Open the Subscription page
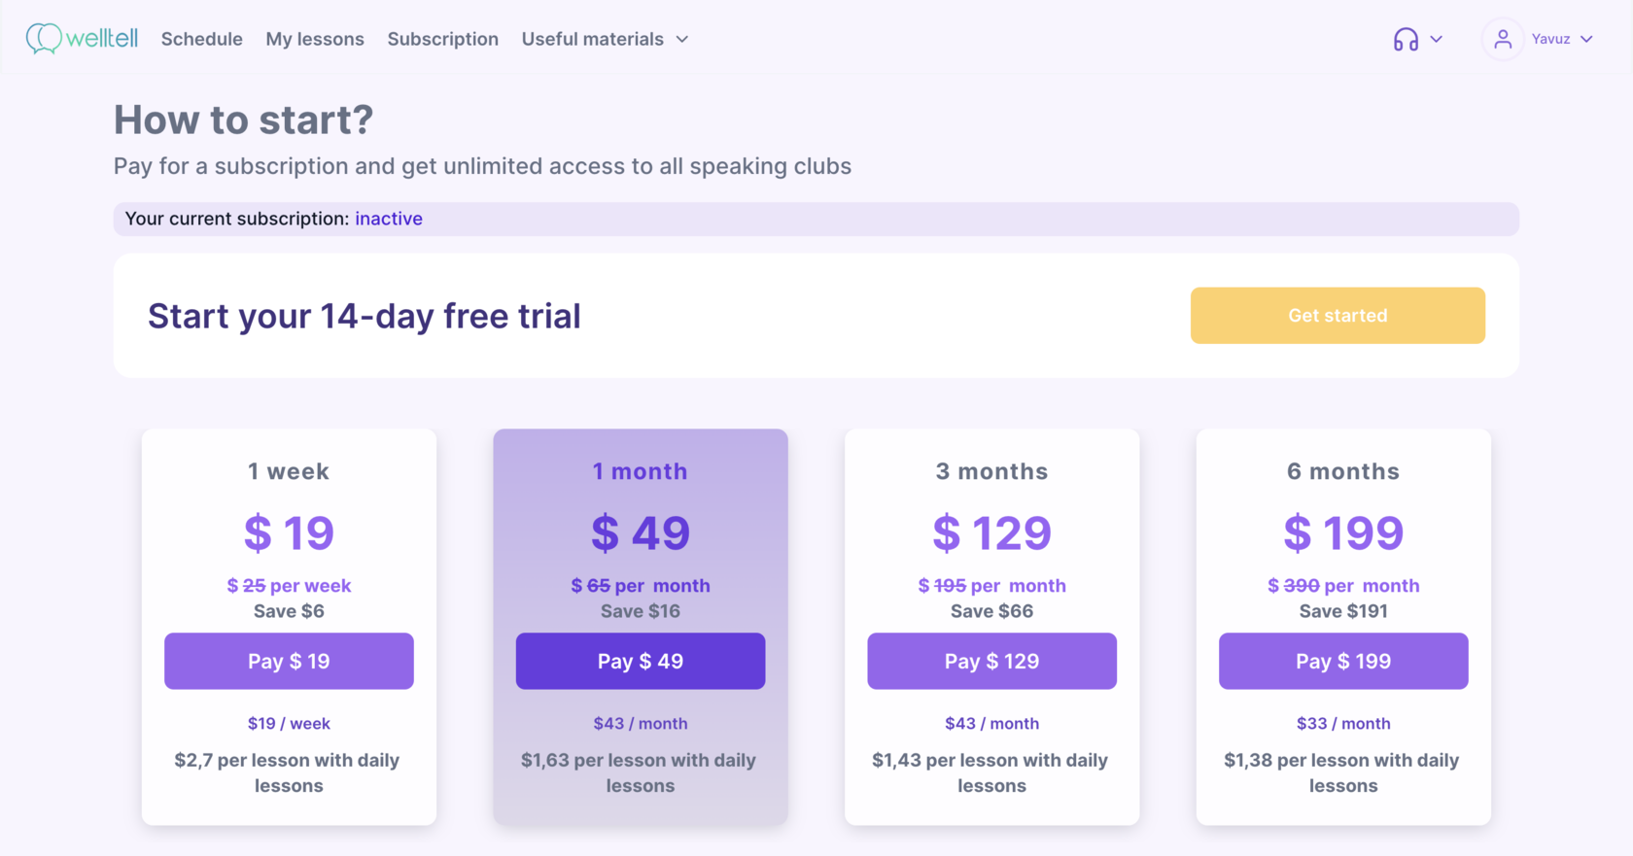Screen dimensions: 1633x856 coord(443,39)
